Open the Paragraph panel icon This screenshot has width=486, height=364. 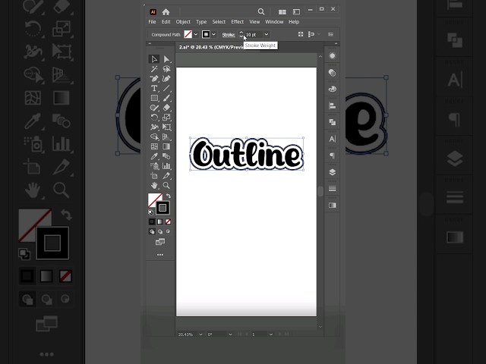(x=333, y=155)
